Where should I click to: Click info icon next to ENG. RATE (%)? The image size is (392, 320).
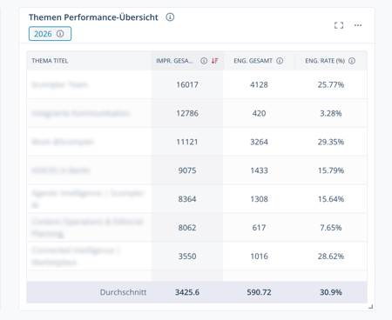352,61
